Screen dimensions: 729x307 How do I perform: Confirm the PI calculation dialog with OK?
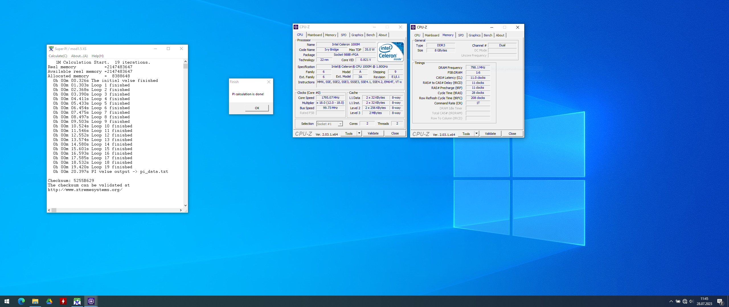click(x=257, y=108)
